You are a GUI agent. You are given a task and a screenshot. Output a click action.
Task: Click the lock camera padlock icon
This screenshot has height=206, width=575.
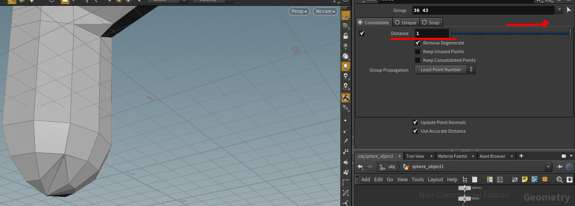pyautogui.click(x=346, y=36)
